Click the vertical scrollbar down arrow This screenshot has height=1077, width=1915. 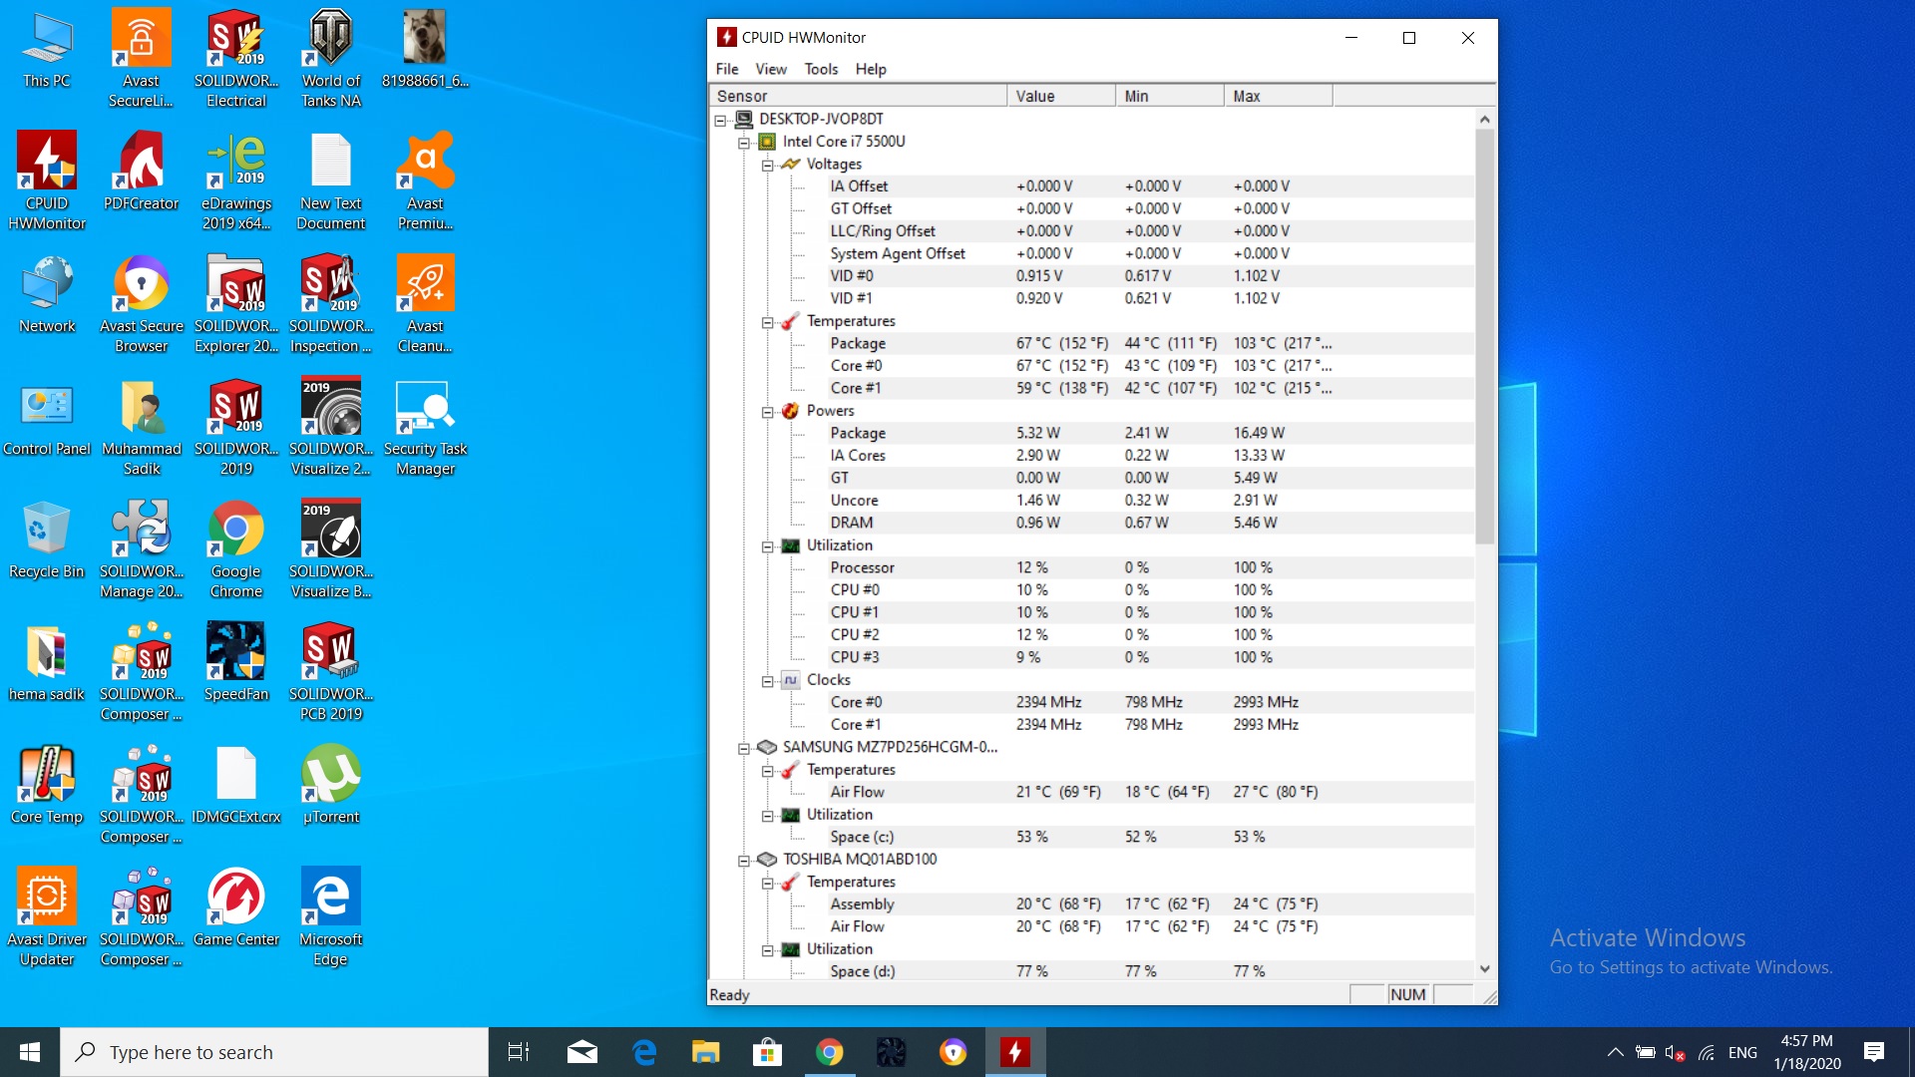(x=1485, y=969)
